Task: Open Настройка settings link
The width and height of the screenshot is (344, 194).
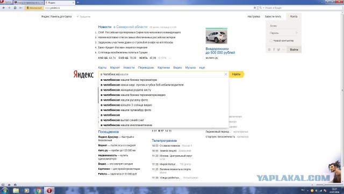Action: [x=254, y=17]
